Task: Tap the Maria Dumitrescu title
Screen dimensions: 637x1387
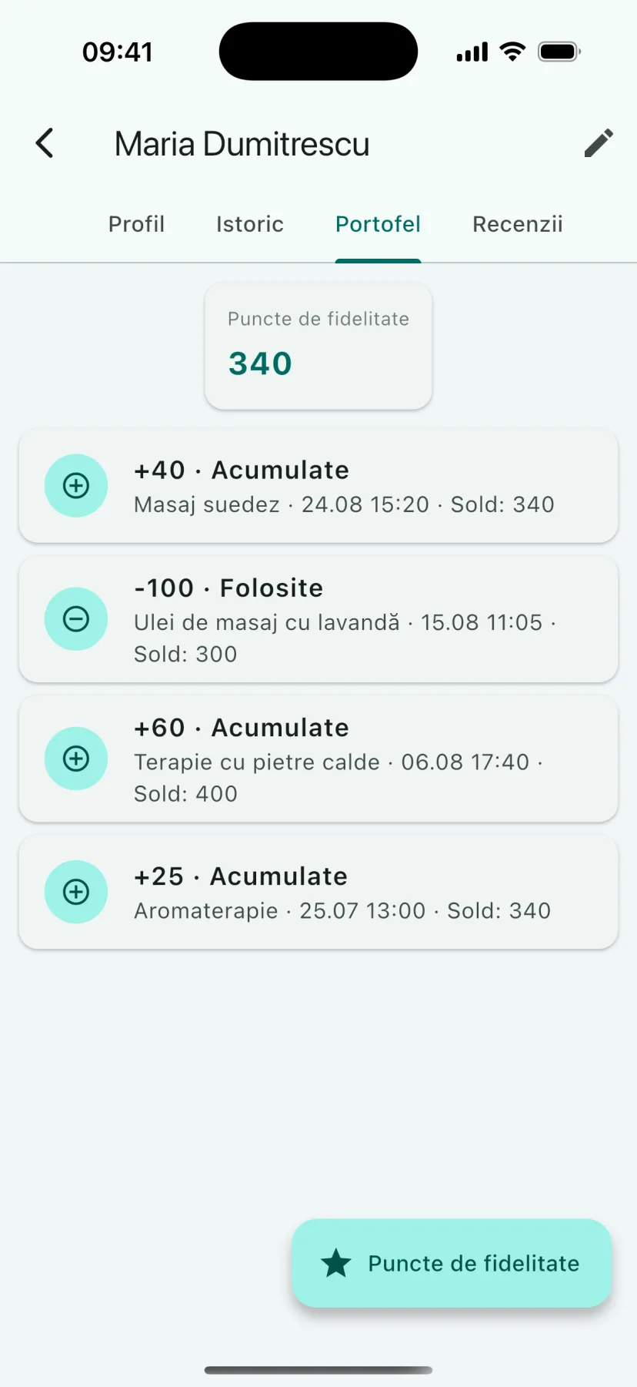Action: pyautogui.click(x=242, y=144)
